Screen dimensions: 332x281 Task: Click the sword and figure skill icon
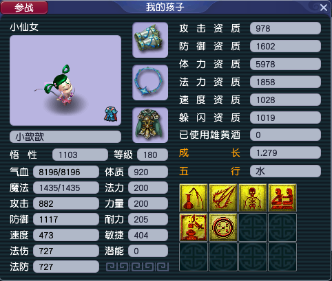(194, 227)
